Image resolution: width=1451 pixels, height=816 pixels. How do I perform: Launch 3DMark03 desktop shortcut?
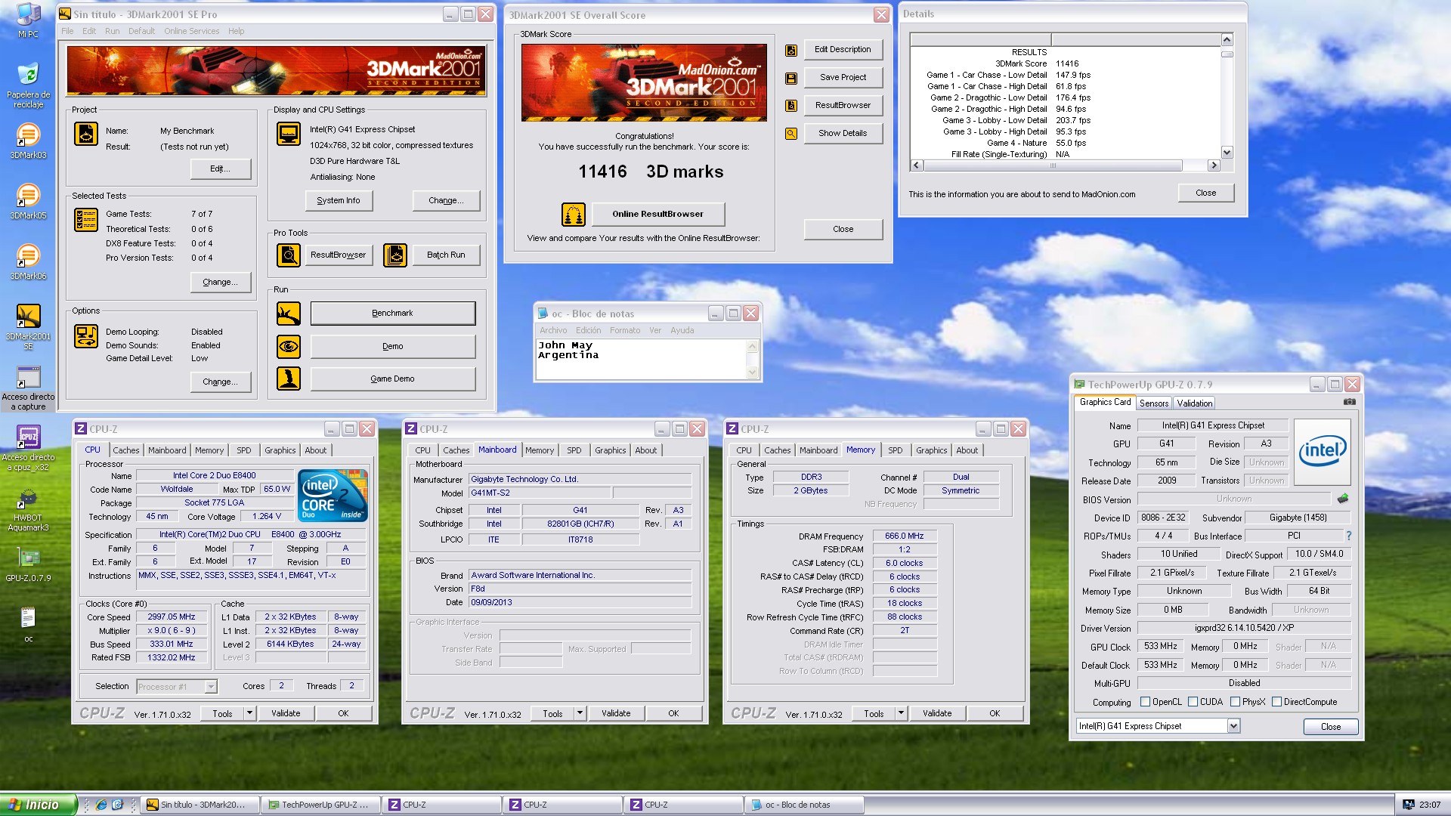pos(28,141)
